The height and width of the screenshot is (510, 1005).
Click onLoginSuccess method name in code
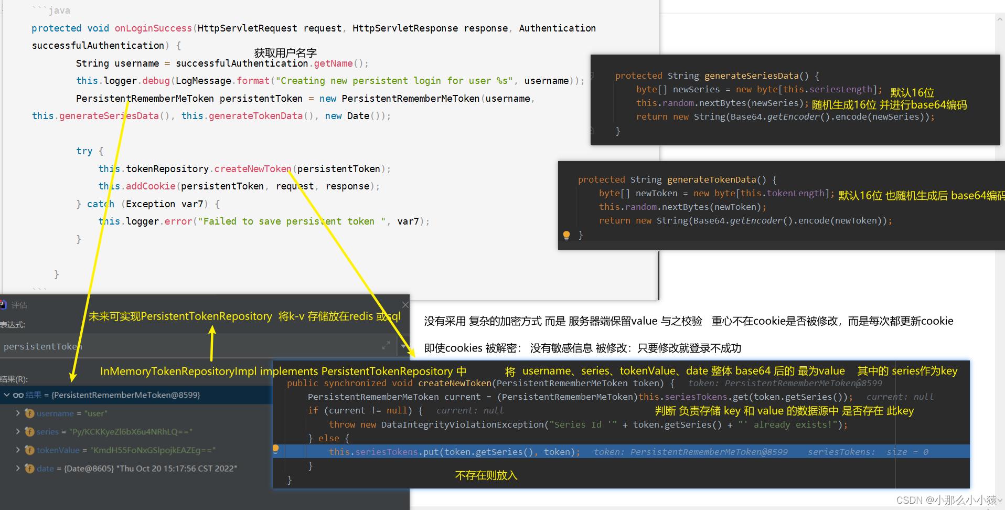pos(153,28)
